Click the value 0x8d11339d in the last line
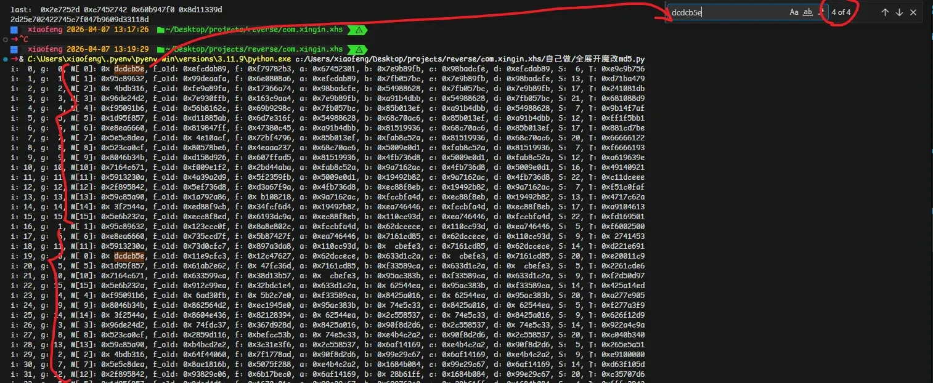Image resolution: width=933 pixels, height=383 pixels. tap(201, 10)
